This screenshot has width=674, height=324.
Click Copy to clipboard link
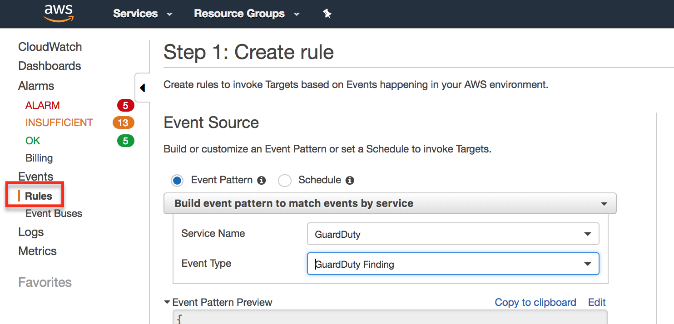[x=535, y=302]
